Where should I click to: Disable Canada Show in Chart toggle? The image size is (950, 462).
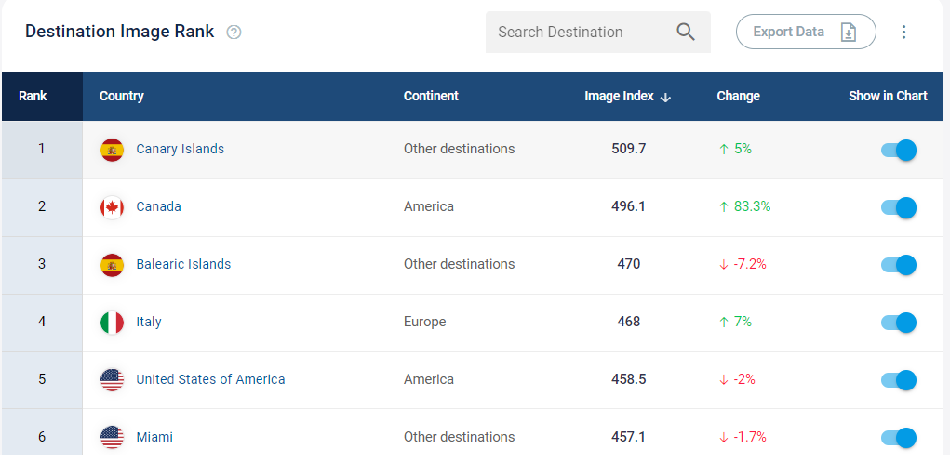coord(899,207)
